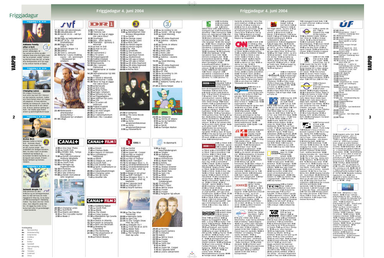Select the CANAL+ FILM1 logo
The height and width of the screenshot is (258, 384).
[x=102, y=141]
